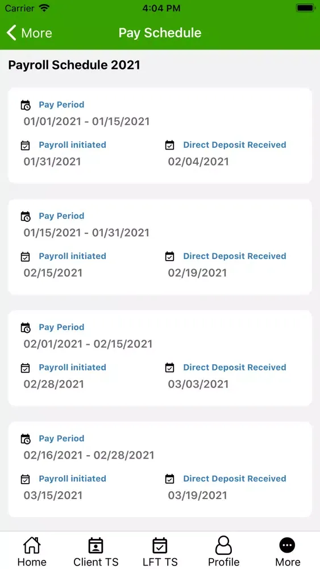Tap the Pay Schedule header title

tap(160, 33)
